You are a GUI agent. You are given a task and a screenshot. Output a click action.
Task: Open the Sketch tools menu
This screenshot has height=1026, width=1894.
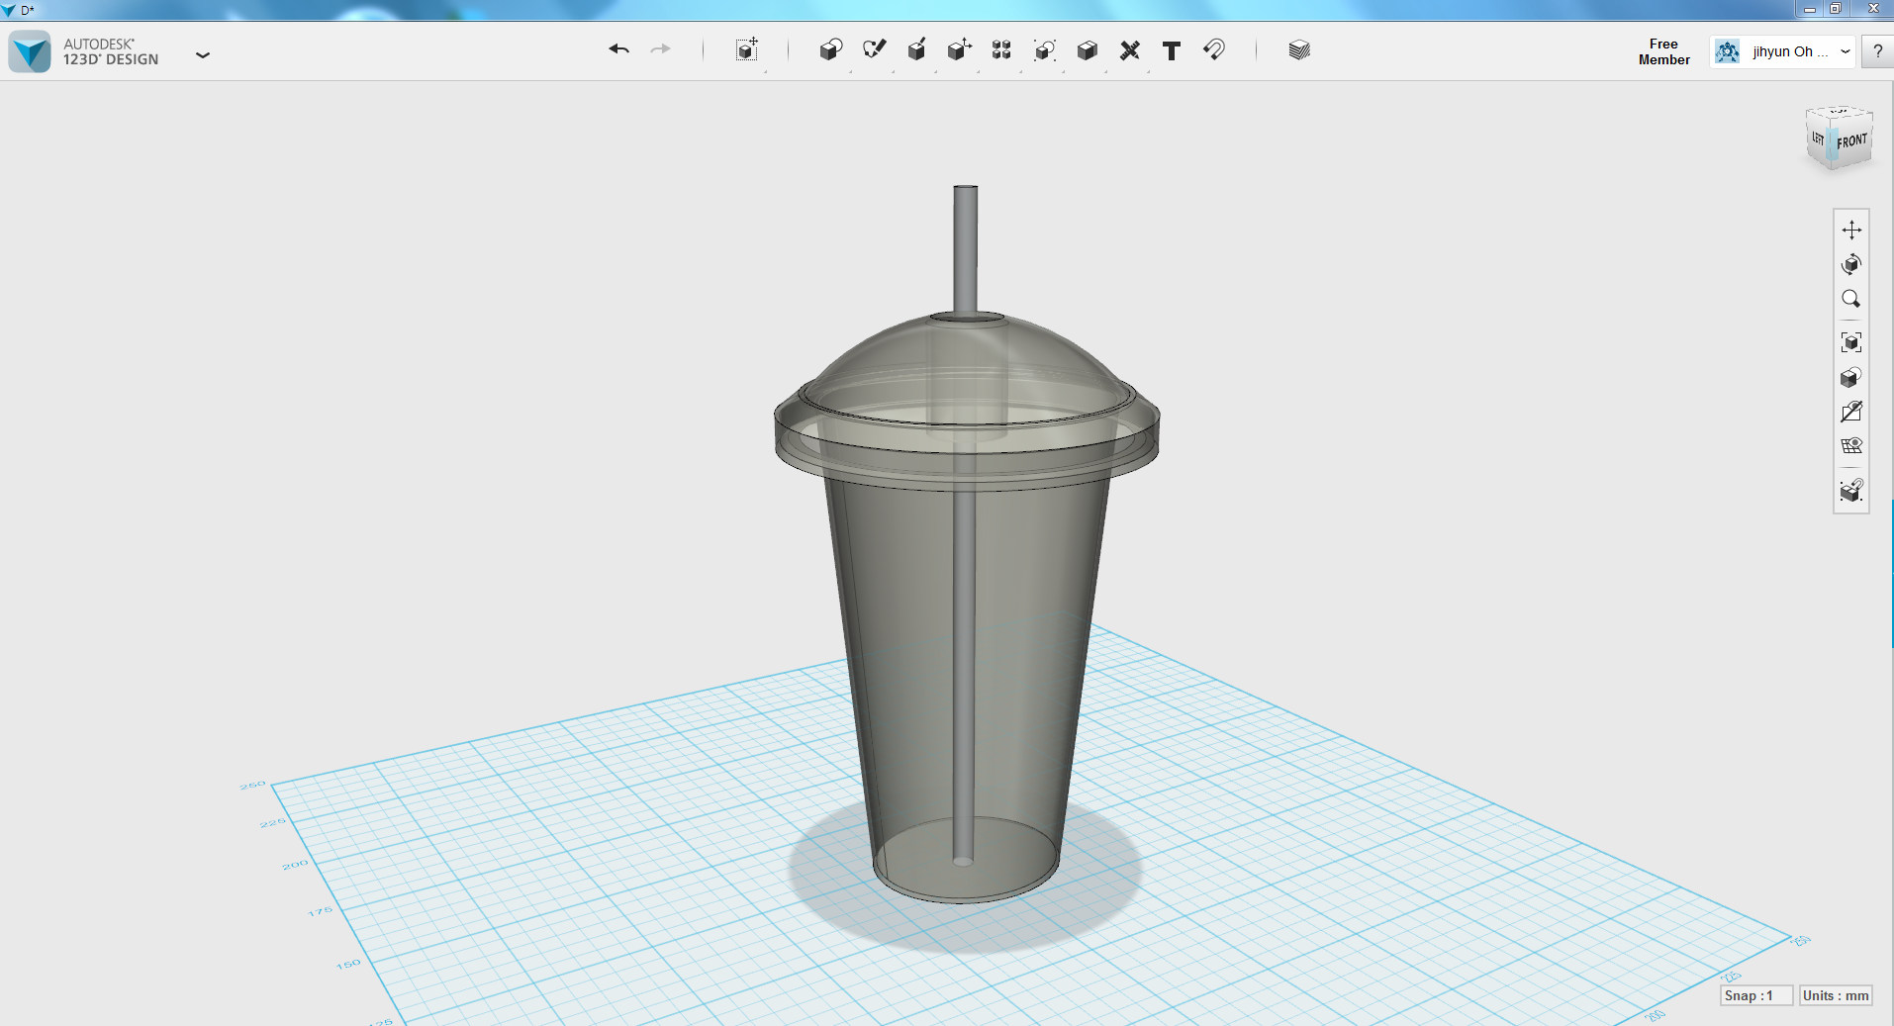[x=874, y=49]
